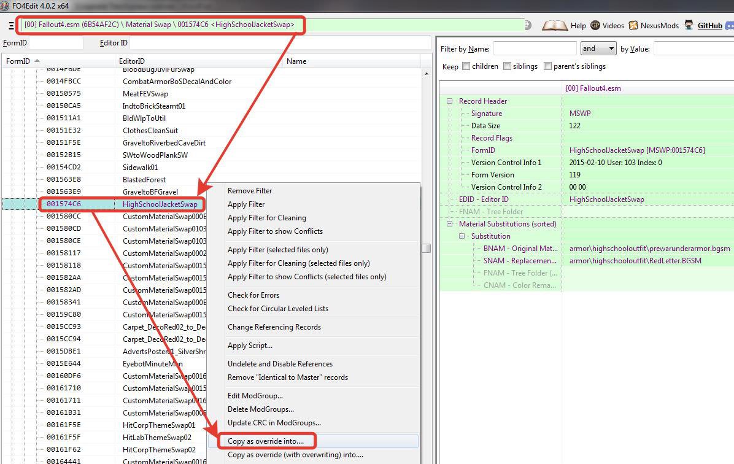Click the round button right of path bar

click(528, 25)
